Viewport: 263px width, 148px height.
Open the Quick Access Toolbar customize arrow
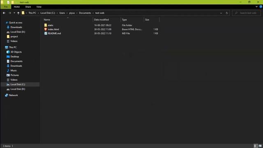16,2
